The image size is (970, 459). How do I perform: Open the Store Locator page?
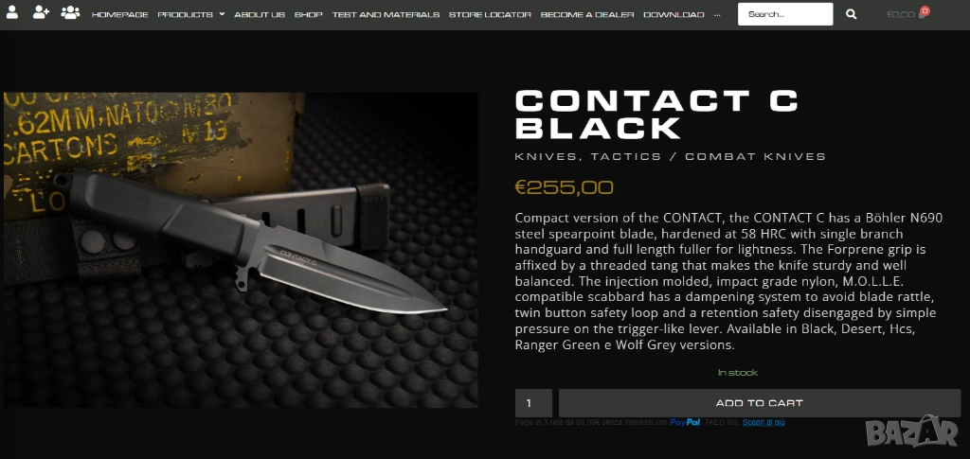coord(490,14)
